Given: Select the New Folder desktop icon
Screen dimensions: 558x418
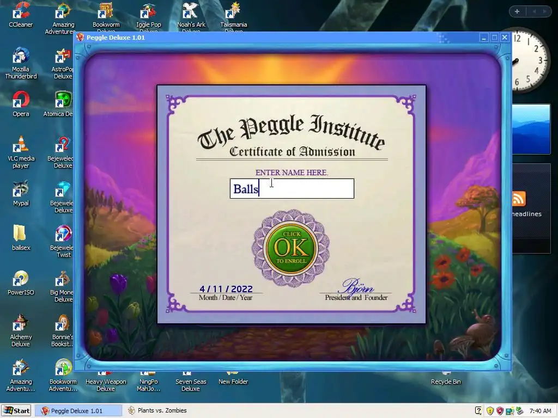Looking at the screenshot, I should (233, 378).
